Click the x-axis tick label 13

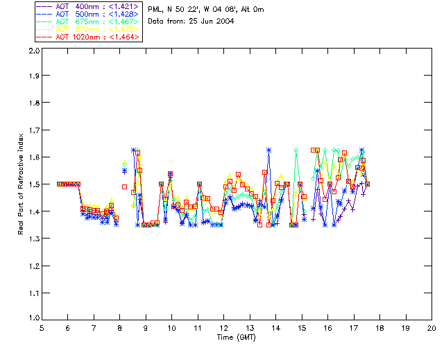coord(250,328)
